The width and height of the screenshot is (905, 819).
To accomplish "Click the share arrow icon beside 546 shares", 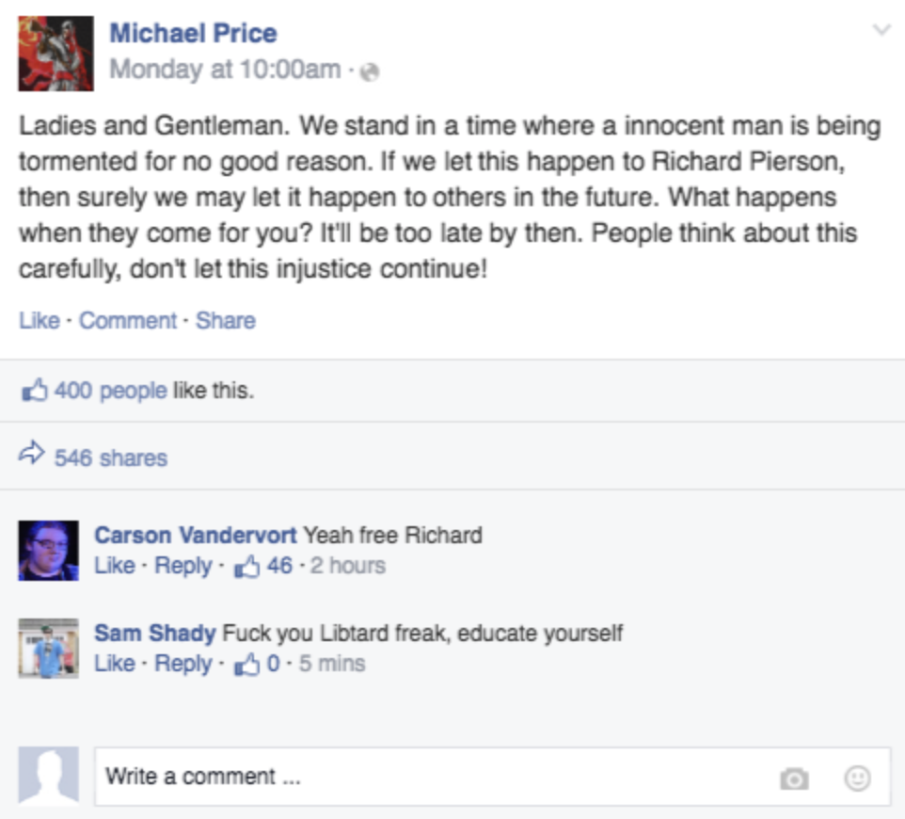I will (32, 454).
